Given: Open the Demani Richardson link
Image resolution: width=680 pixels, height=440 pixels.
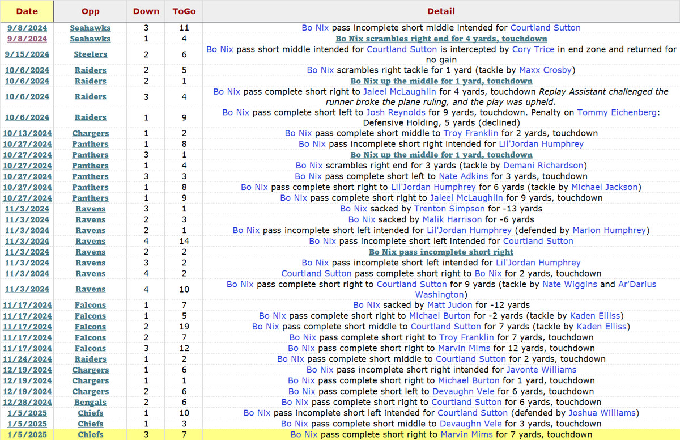Looking at the screenshot, I should point(542,166).
